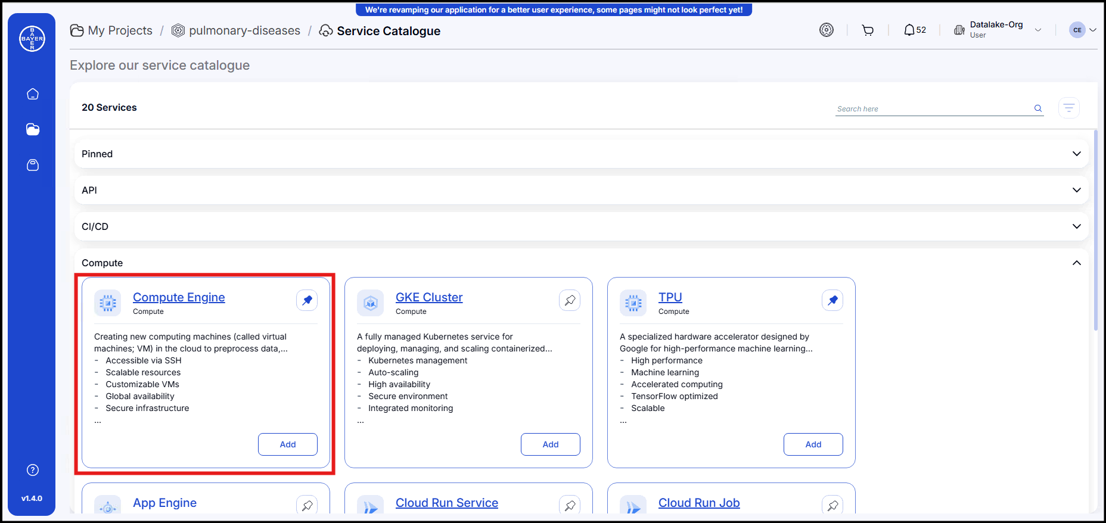This screenshot has height=523, width=1106.
Task: Open the GKE Cluster link
Action: [429, 297]
